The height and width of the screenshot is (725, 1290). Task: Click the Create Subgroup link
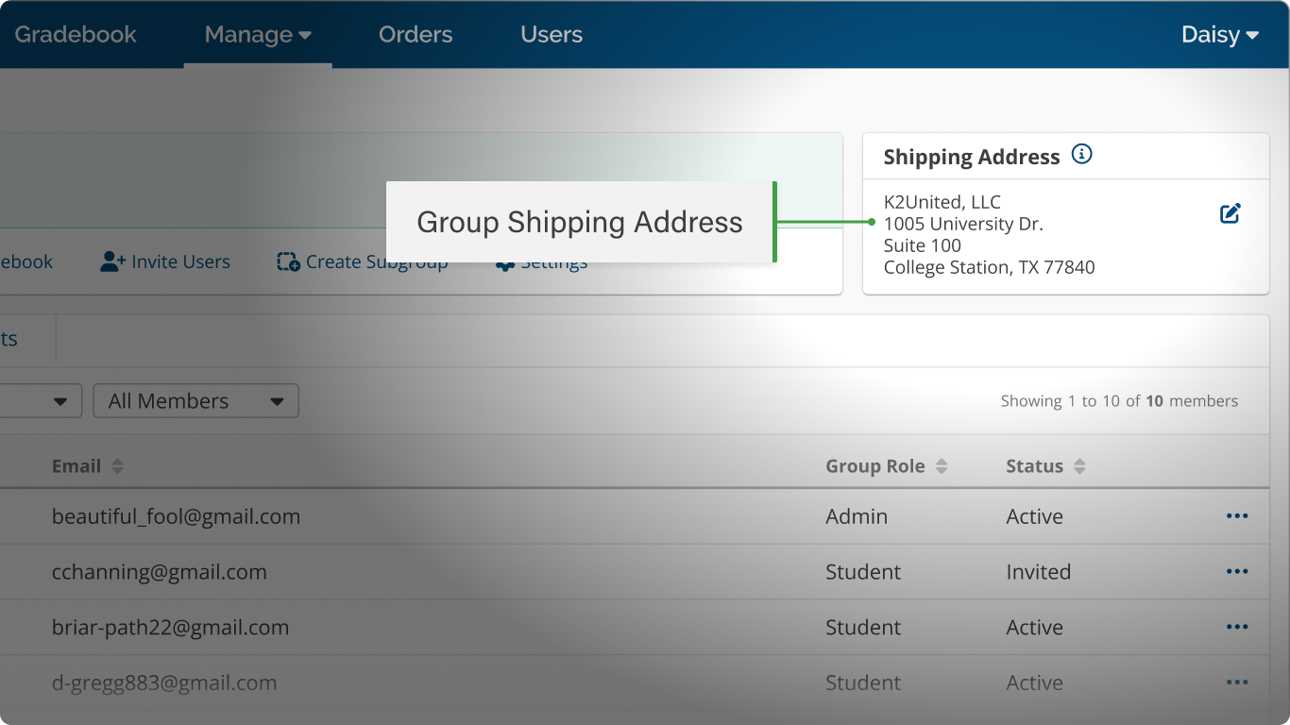pyautogui.click(x=376, y=262)
